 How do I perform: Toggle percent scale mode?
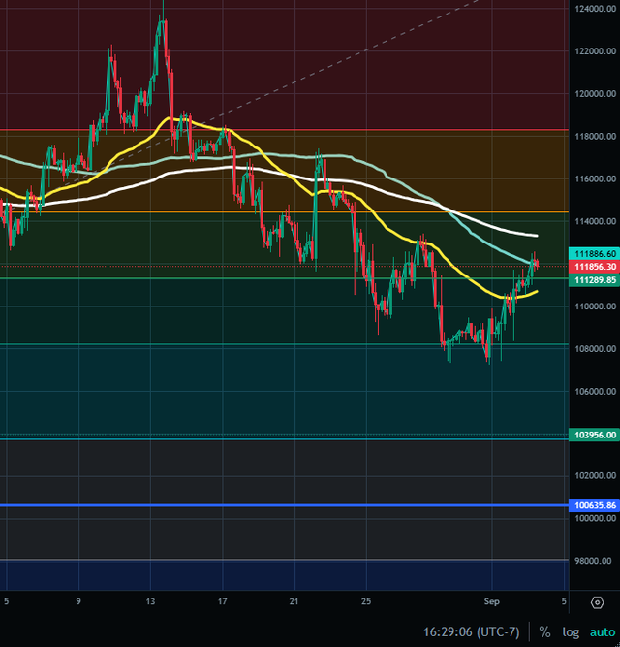point(544,631)
